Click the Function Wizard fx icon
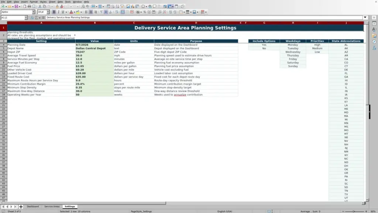 pos(32,17)
